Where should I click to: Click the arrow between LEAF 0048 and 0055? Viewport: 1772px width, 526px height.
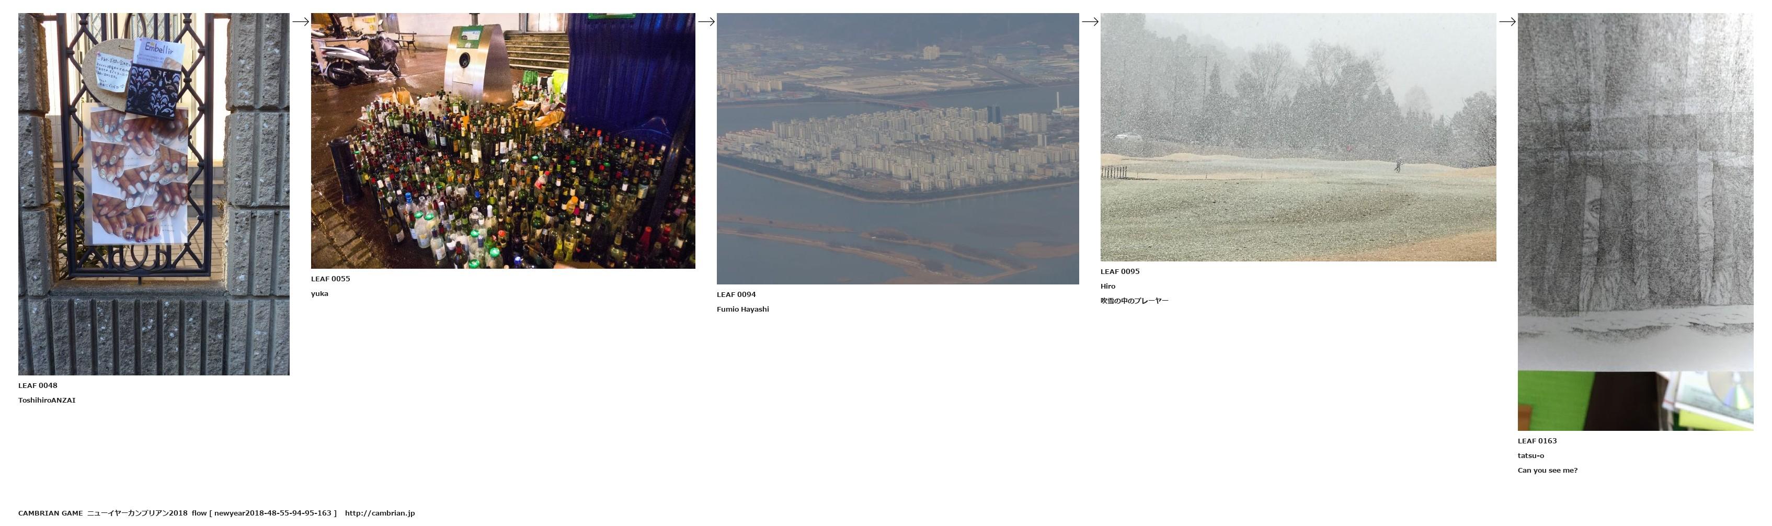(x=301, y=21)
